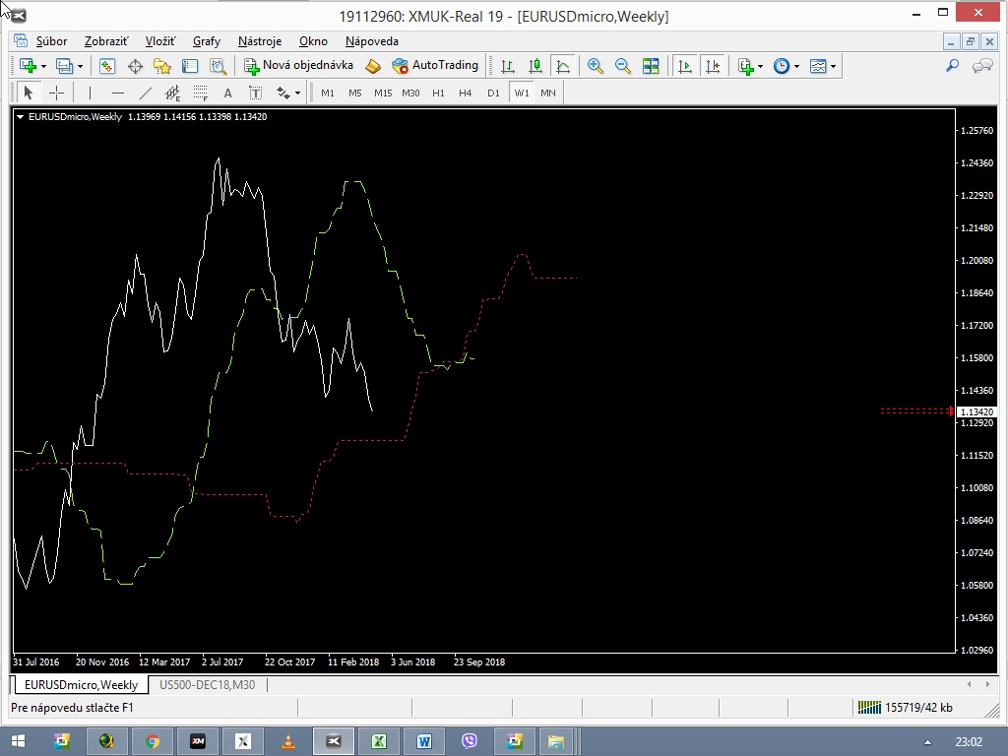Select the EURUSDmicro,Weekly chart tab
Screen dimensions: 1008x756
click(x=81, y=685)
